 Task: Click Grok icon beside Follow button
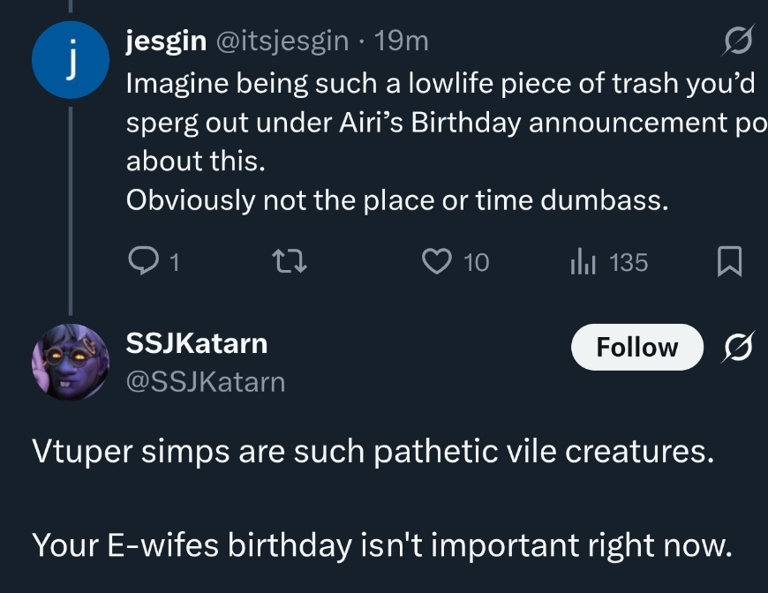click(x=739, y=348)
